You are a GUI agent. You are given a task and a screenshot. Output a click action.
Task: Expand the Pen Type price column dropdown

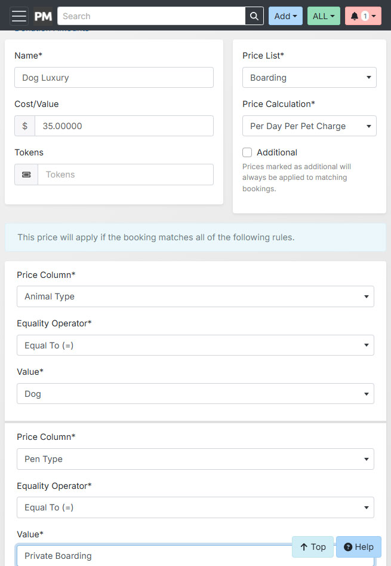click(195, 459)
